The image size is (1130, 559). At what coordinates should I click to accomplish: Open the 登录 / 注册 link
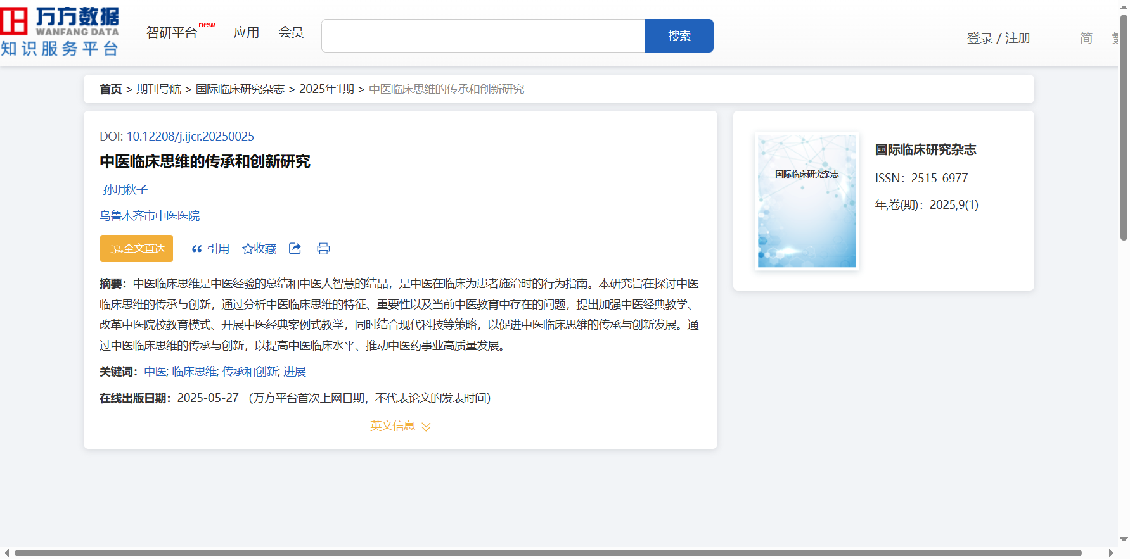point(999,38)
